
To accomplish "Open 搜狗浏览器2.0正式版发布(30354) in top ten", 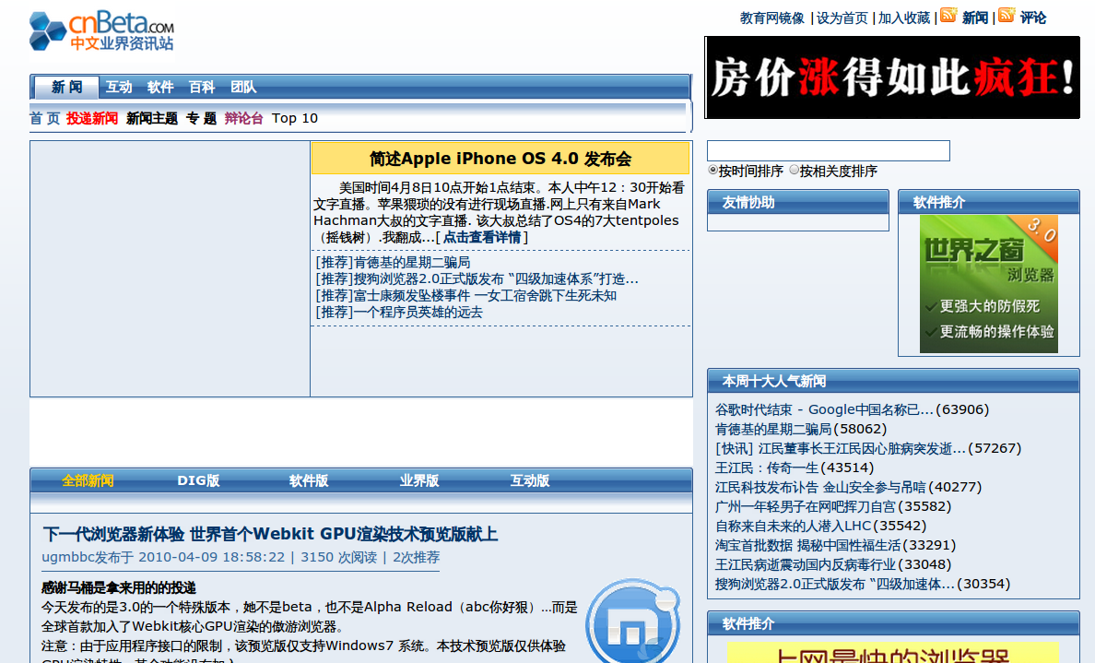I will click(834, 584).
